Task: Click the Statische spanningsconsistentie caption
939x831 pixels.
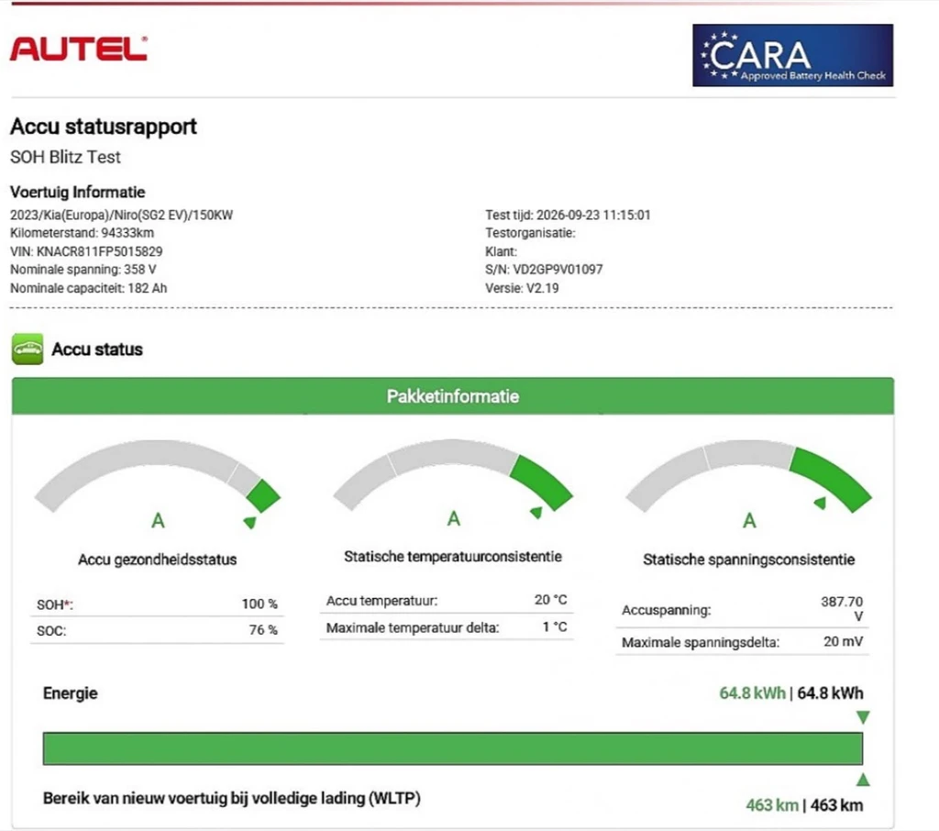Action: coord(748,560)
